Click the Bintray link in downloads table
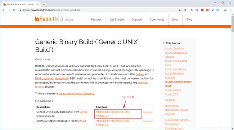The height and width of the screenshot is (130, 234). pos(81,121)
